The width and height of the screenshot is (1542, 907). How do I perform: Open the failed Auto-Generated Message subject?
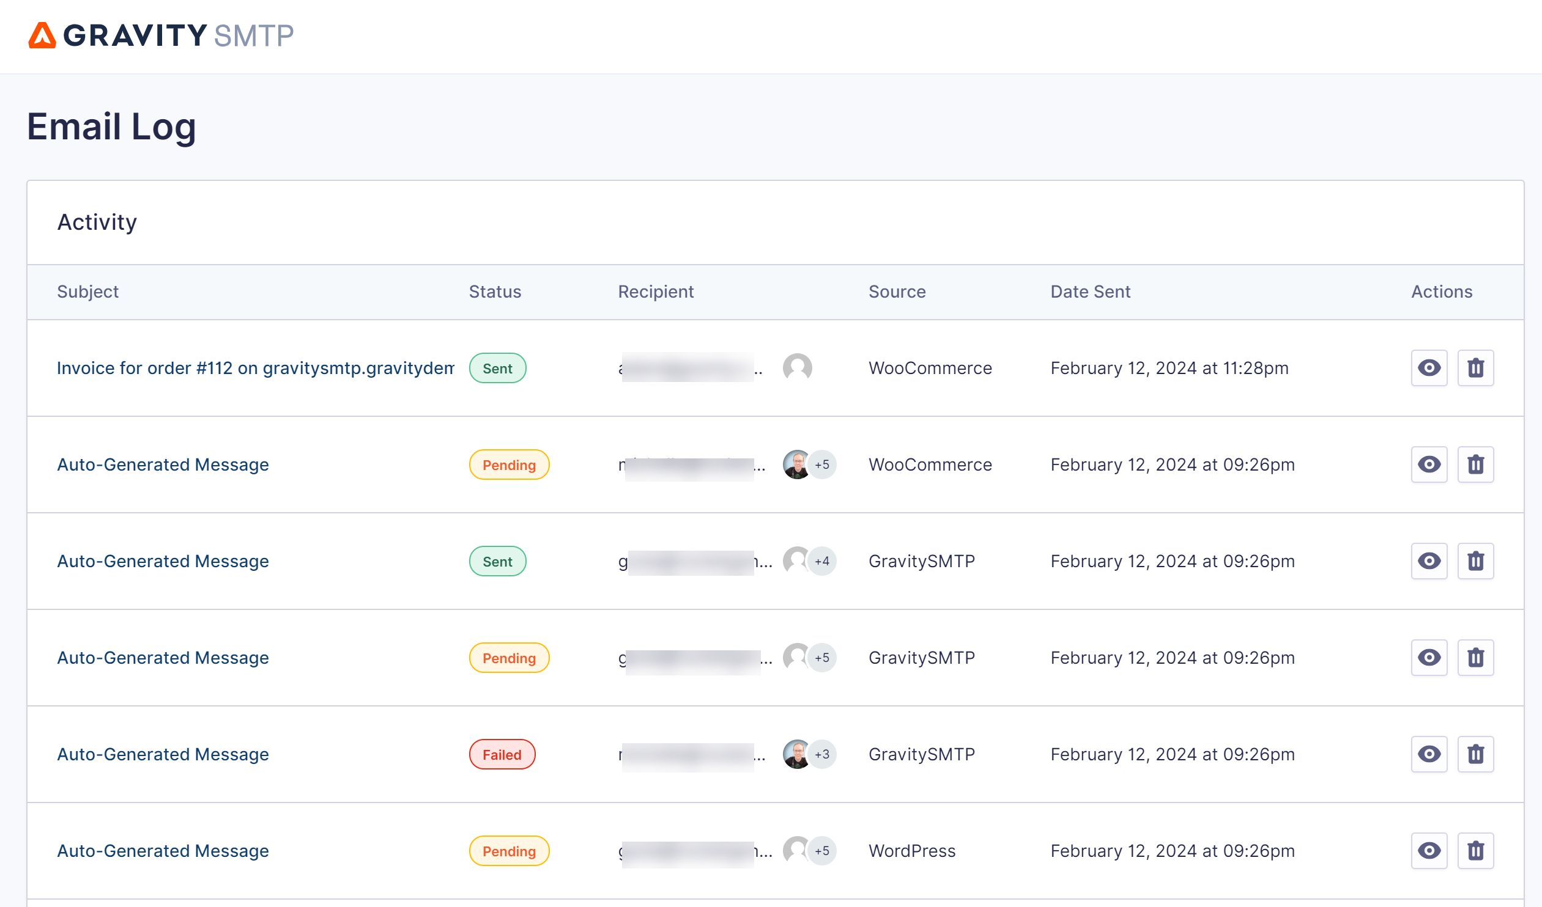tap(163, 754)
